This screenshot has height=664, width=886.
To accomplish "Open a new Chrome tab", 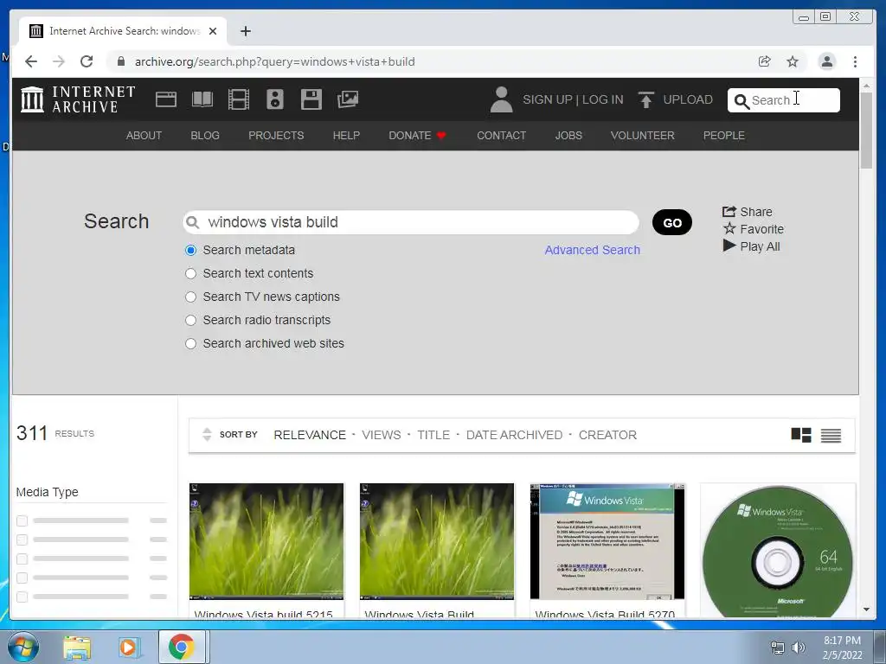I will [x=245, y=31].
